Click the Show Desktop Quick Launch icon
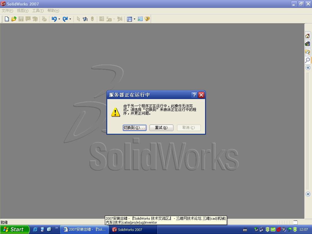The image size is (312, 234). tap(42, 229)
